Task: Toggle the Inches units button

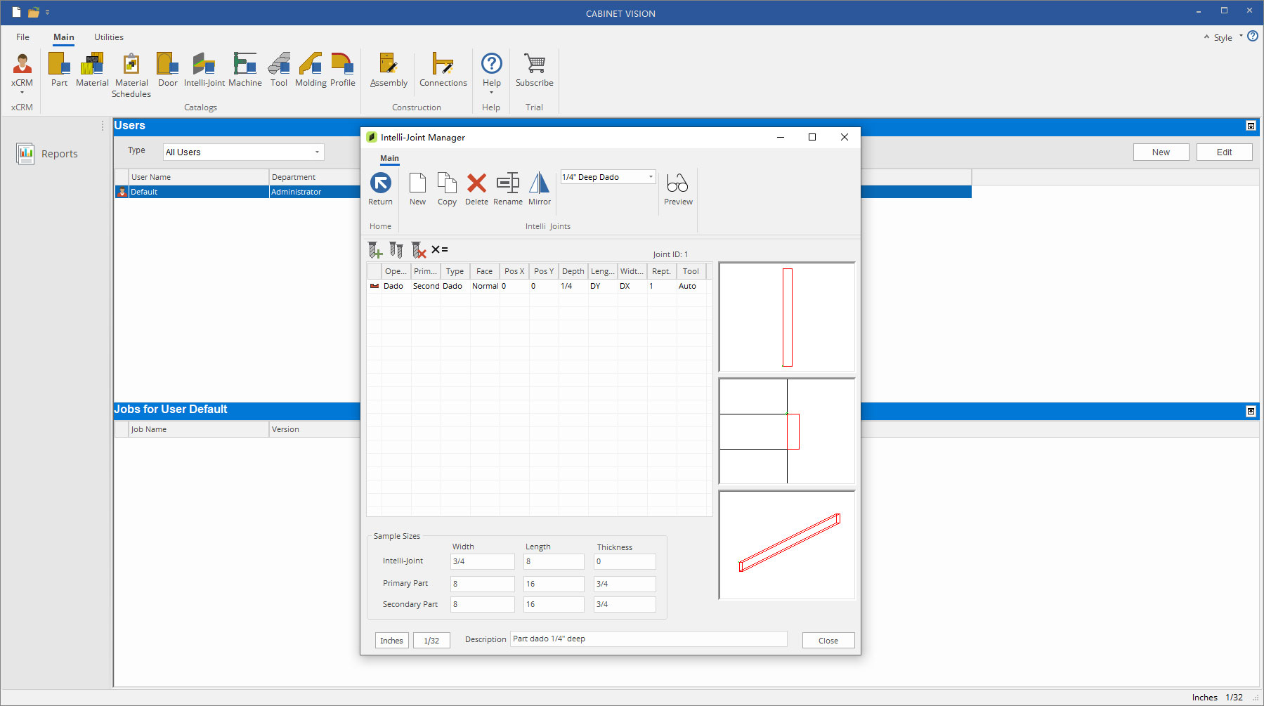Action: pos(391,641)
